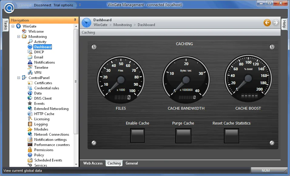Screen dimensions: 290x176
Task: Pin the Navigation panel with pushpin icon
Action: click(75, 20)
